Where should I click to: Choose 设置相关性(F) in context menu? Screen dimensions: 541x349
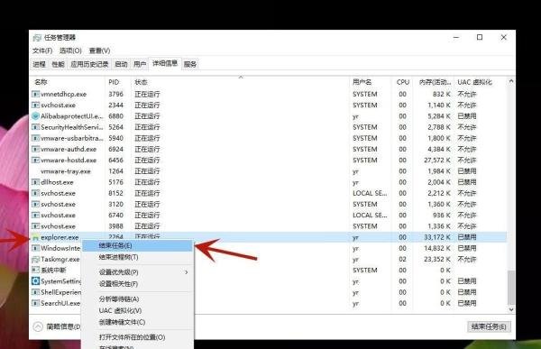tap(137, 284)
